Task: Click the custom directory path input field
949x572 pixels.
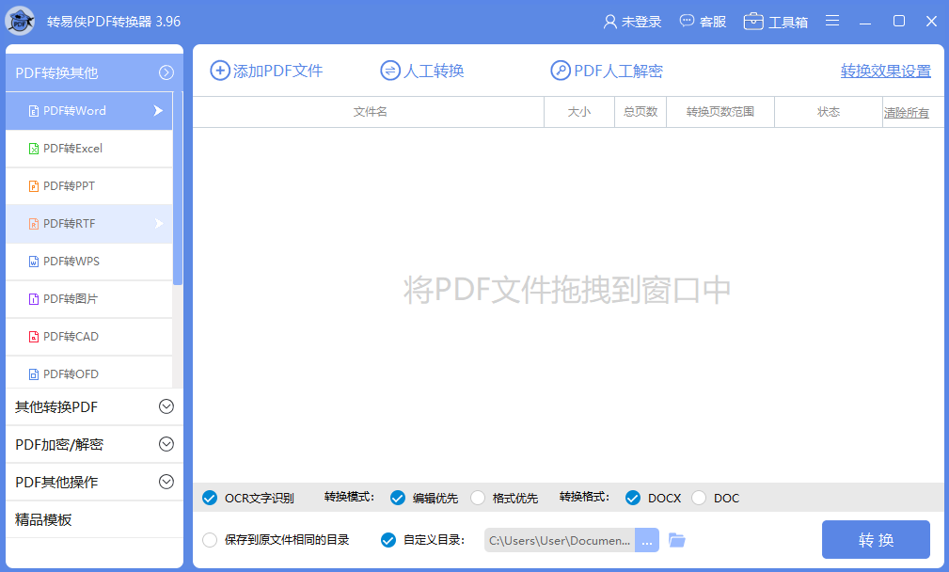Action: tap(555, 540)
